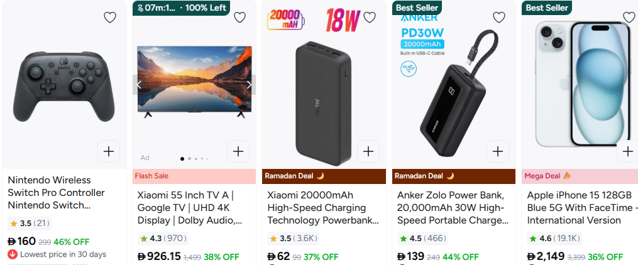The width and height of the screenshot is (638, 265).
Task: Click the Flash Sale label
Action: (152, 176)
